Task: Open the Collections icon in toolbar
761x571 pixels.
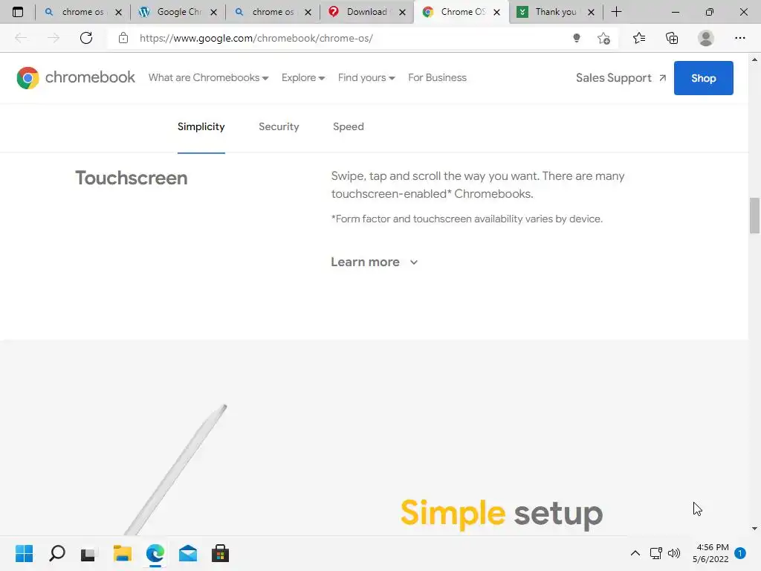Action: (x=672, y=38)
